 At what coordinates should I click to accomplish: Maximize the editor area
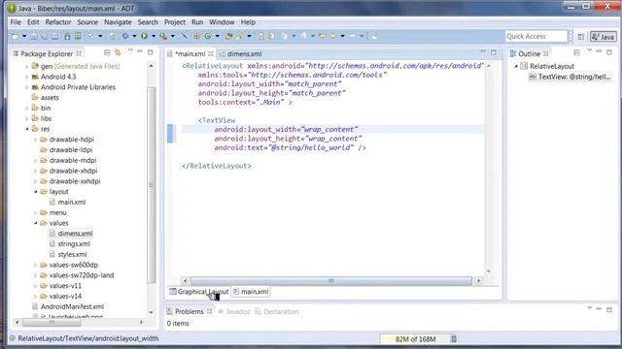(x=494, y=52)
